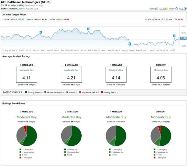Click the Strong Sell red legend swatch
Image resolution: width=187 pixels, height=166 pixels.
point(102,92)
